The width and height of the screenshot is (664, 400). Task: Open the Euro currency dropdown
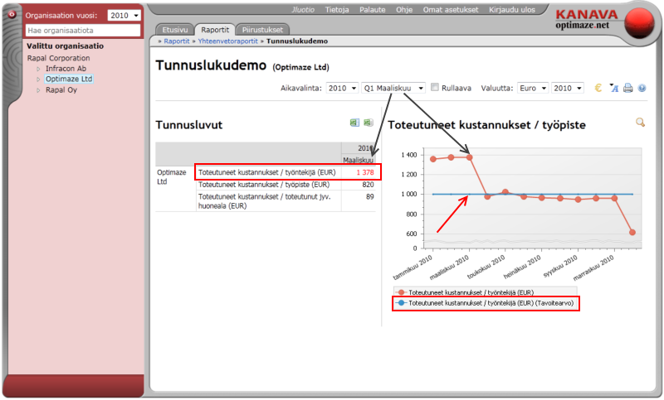[x=531, y=87]
